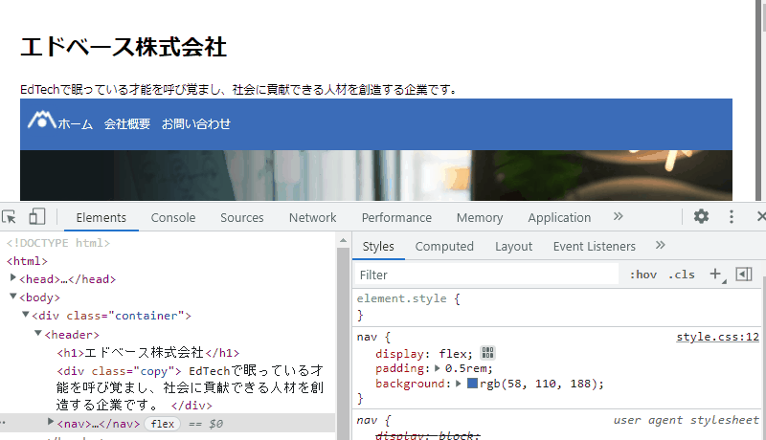Open the background color picker swatch
This screenshot has width=766, height=440.
pyautogui.click(x=472, y=384)
